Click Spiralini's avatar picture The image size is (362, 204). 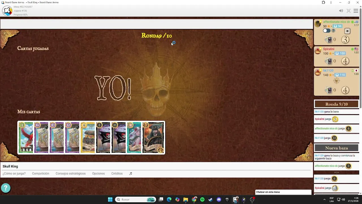pos(318,51)
